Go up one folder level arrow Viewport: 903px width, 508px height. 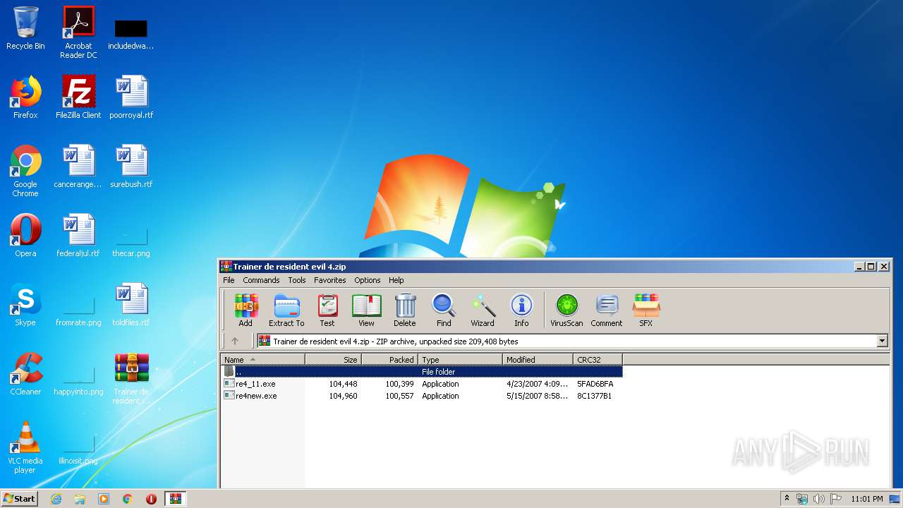tap(235, 341)
